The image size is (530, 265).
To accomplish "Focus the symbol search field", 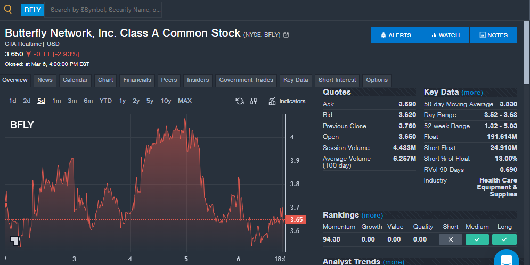I will [x=103, y=10].
